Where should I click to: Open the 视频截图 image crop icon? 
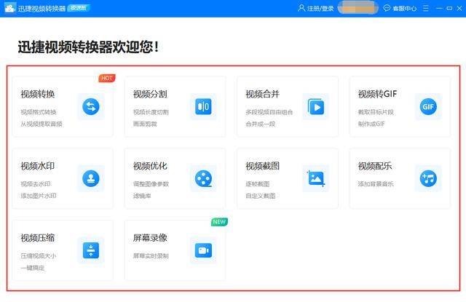(316, 178)
